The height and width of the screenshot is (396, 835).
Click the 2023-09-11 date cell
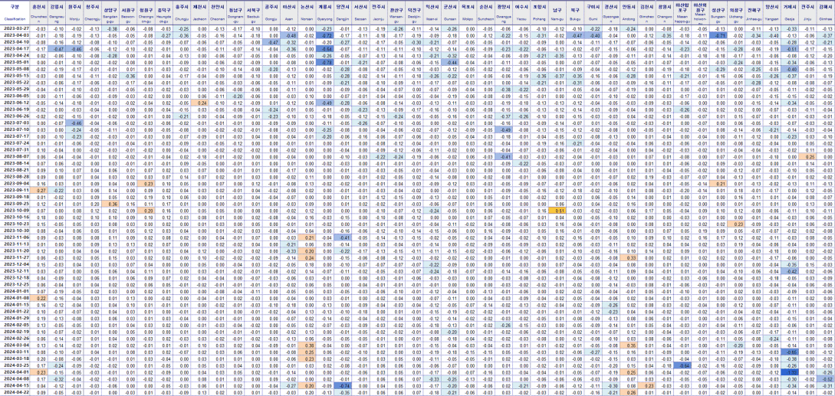coord(15,191)
